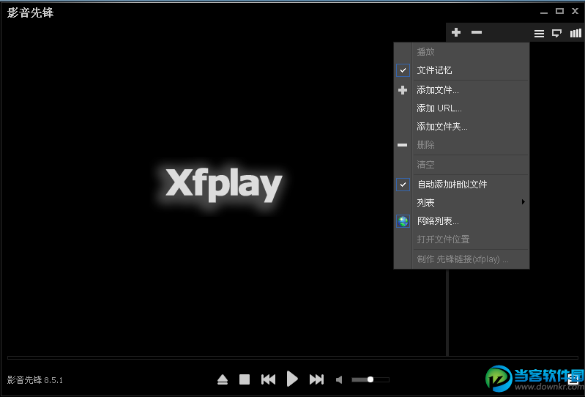Viewport: 585px width, 397px height.
Task: Close the 影音先锋 window
Action: pos(575,11)
